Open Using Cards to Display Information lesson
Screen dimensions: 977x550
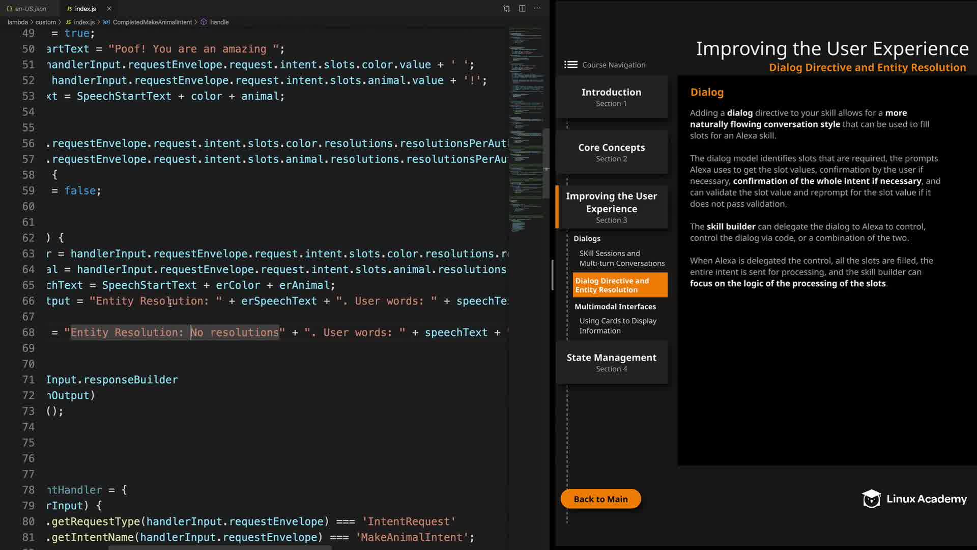[617, 325]
